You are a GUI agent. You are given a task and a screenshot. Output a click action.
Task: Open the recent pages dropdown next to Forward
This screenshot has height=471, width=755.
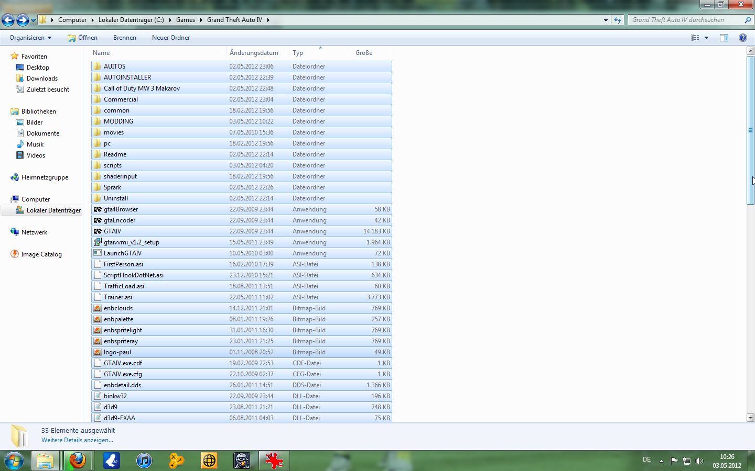click(33, 20)
